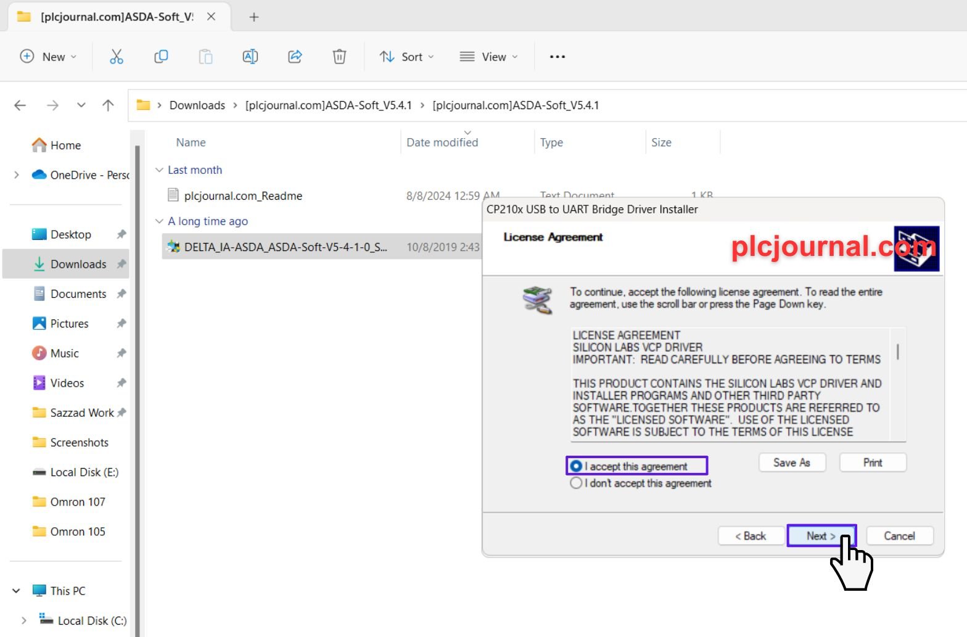This screenshot has width=967, height=637.
Task: Go forward with the right arrow
Action: point(52,105)
